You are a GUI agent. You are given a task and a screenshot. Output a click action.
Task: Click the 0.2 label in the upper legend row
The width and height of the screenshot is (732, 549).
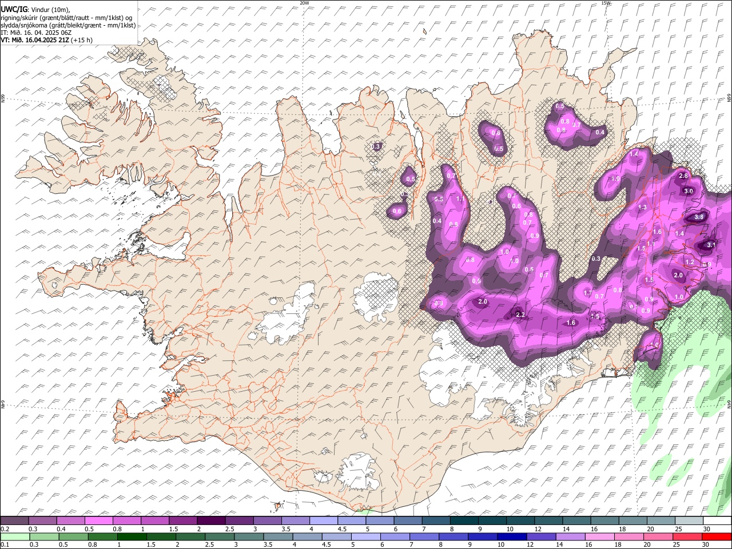4,529
